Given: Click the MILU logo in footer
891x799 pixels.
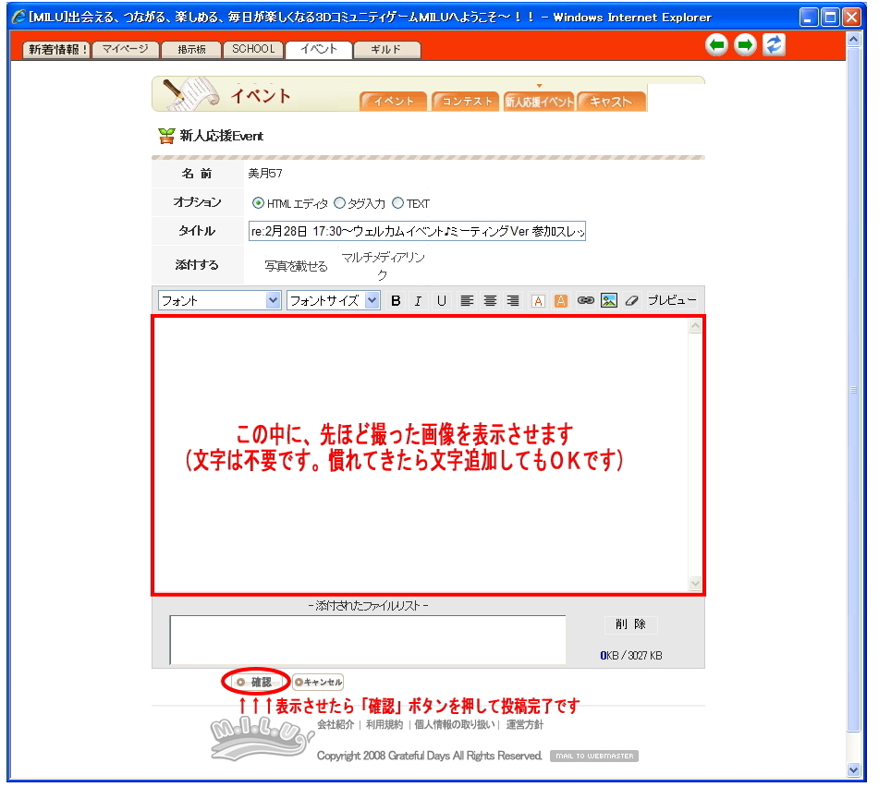Looking at the screenshot, I should 262,739.
